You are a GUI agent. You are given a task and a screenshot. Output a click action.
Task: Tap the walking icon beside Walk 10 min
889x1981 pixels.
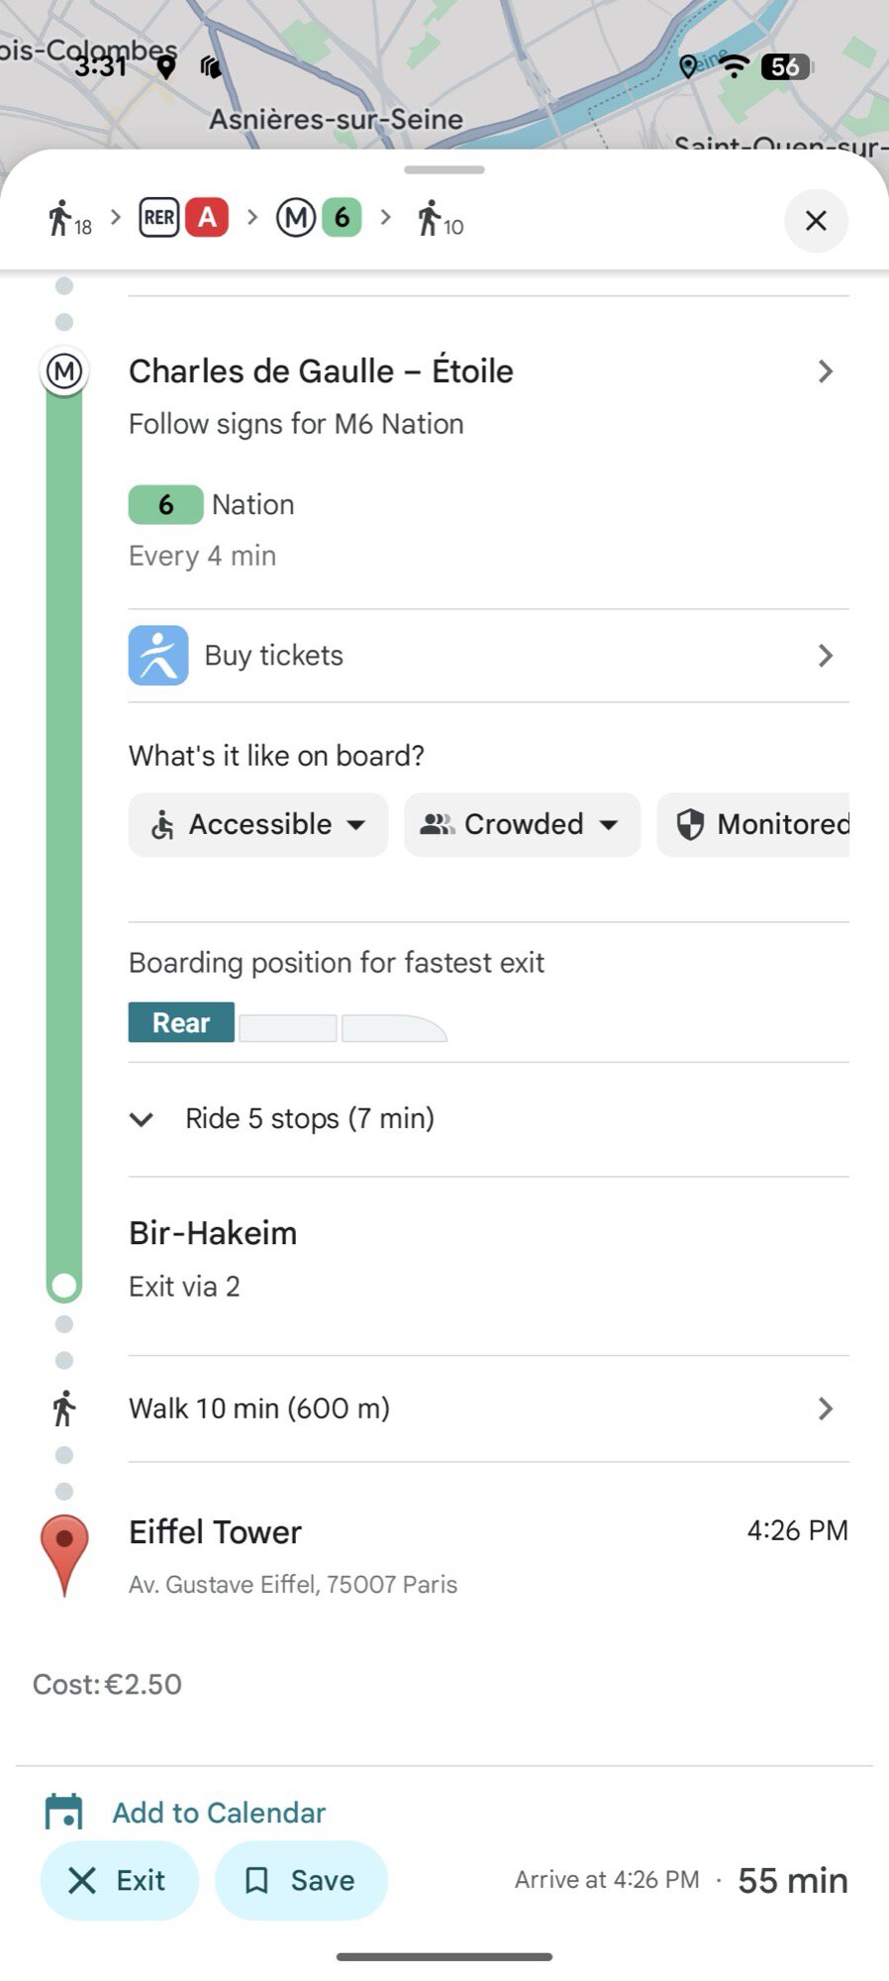click(x=64, y=1408)
